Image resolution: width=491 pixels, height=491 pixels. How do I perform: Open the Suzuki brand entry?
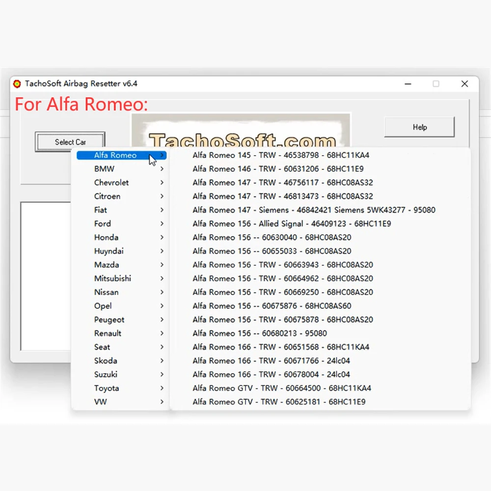121,375
